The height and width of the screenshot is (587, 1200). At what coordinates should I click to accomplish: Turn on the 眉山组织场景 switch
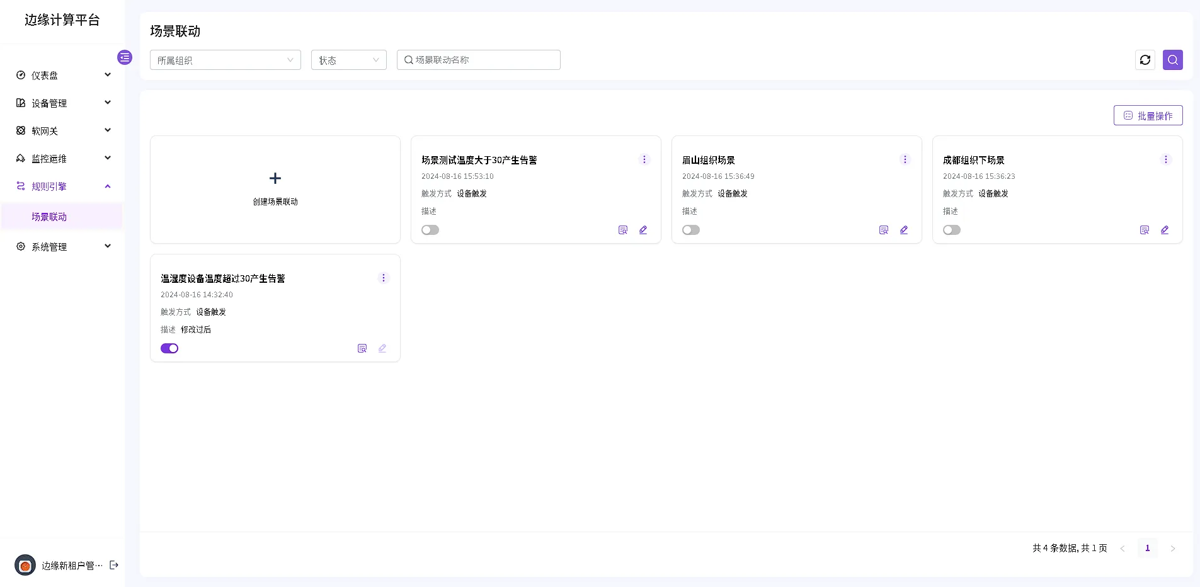[691, 230]
